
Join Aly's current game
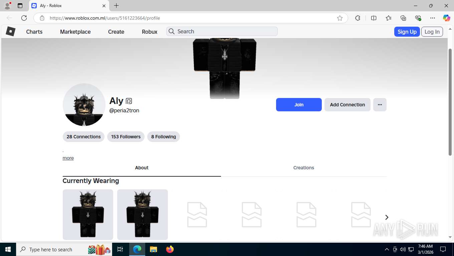click(x=299, y=105)
